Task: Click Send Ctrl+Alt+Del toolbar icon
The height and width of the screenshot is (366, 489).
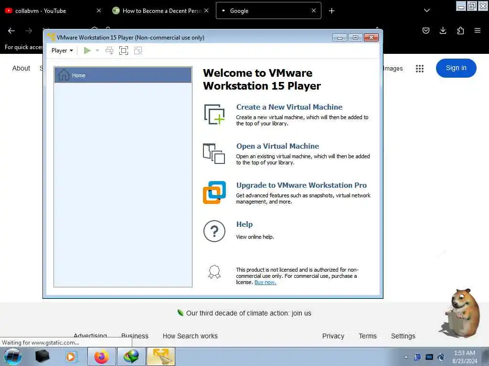Action: pyautogui.click(x=109, y=51)
